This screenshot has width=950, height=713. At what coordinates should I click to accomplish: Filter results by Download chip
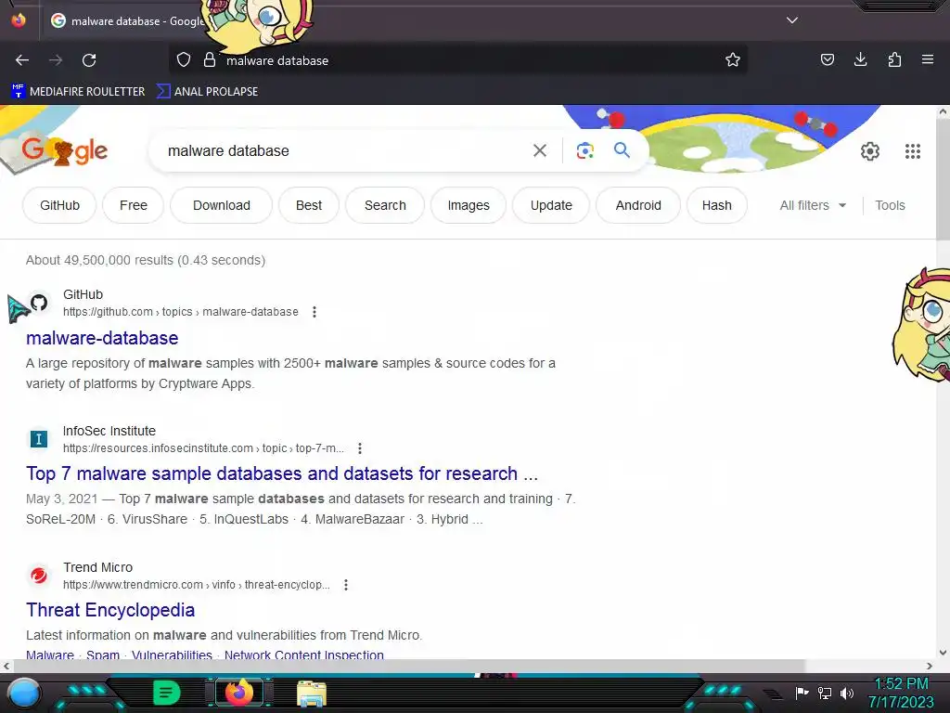point(221,205)
